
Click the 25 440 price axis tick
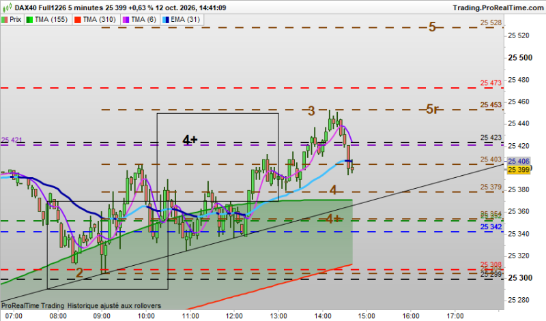518,123
